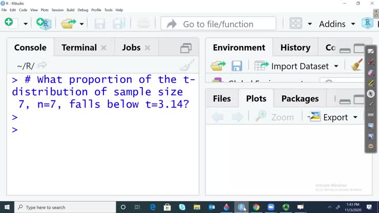
Task: Open the Plots menu
Action: tap(45, 10)
